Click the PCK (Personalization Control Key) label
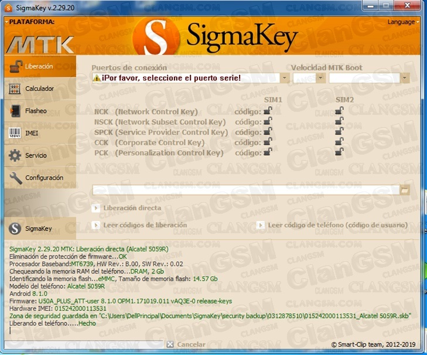 [159, 153]
